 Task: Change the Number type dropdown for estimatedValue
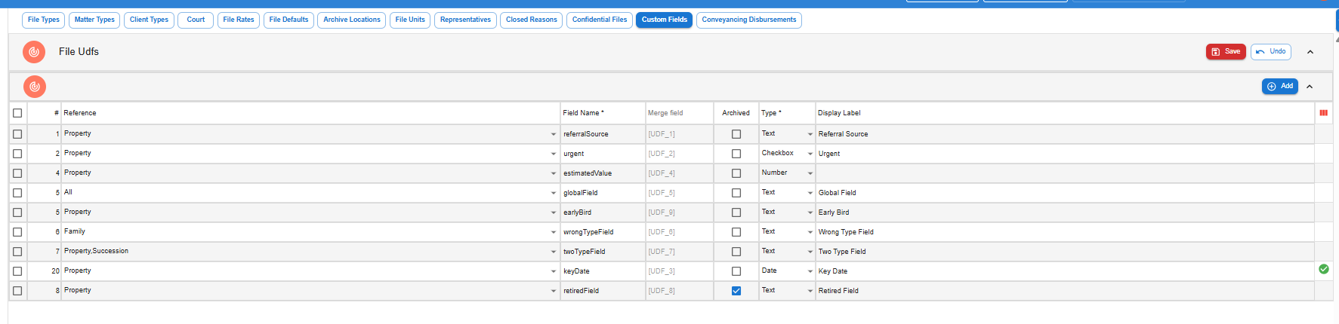pos(810,173)
